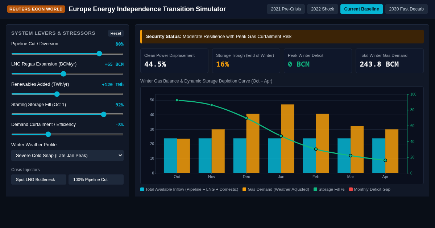
Task: Click the Clean Power Displacement 44.5% value
Action: 155,64
